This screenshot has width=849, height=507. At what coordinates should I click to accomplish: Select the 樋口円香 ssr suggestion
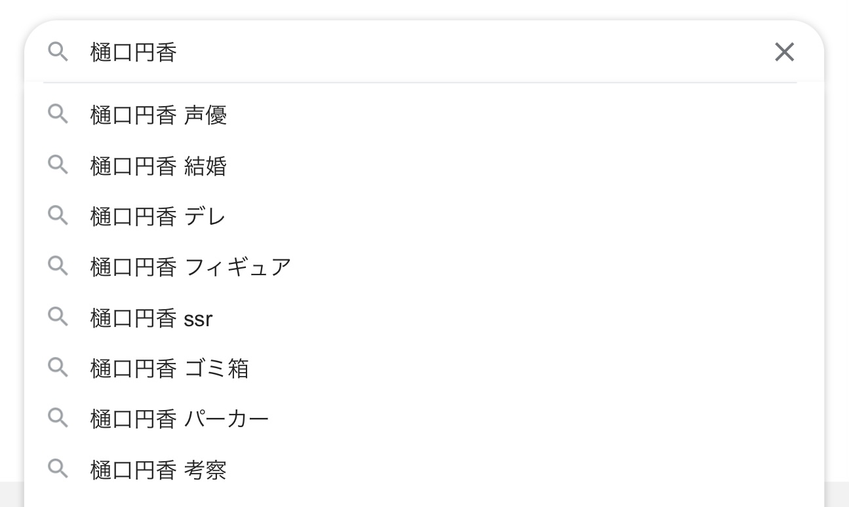tap(424, 318)
